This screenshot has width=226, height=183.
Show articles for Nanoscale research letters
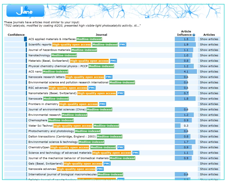click(209, 77)
